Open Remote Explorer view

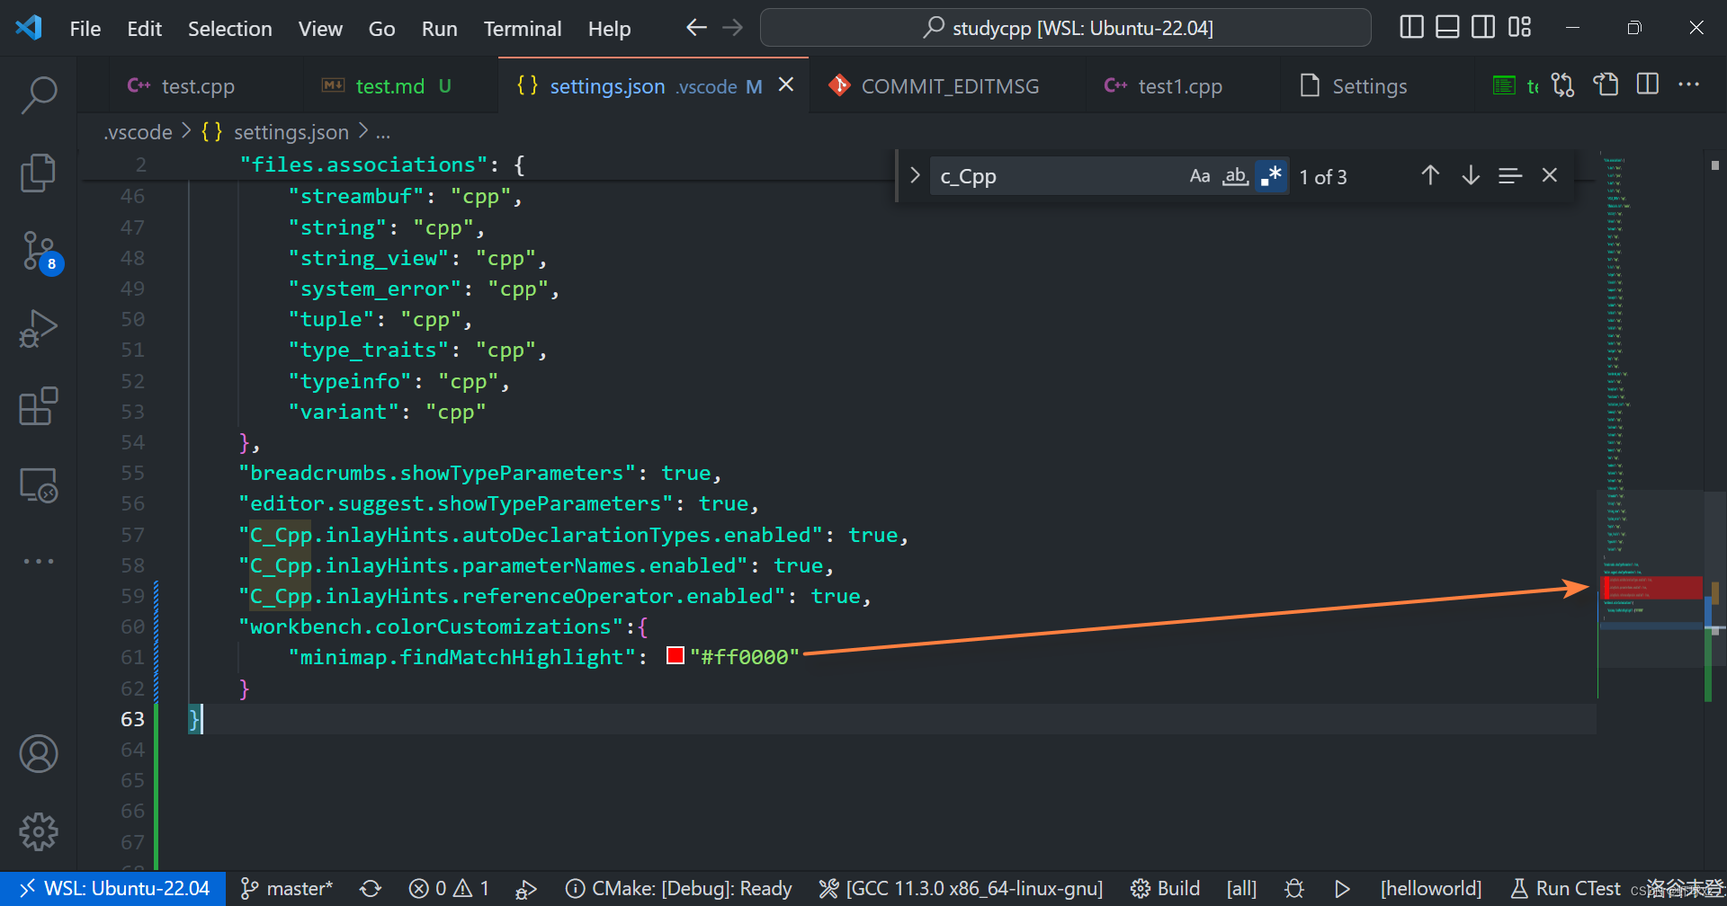tap(39, 484)
